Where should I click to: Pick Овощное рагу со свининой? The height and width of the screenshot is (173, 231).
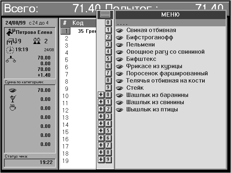point(170,52)
